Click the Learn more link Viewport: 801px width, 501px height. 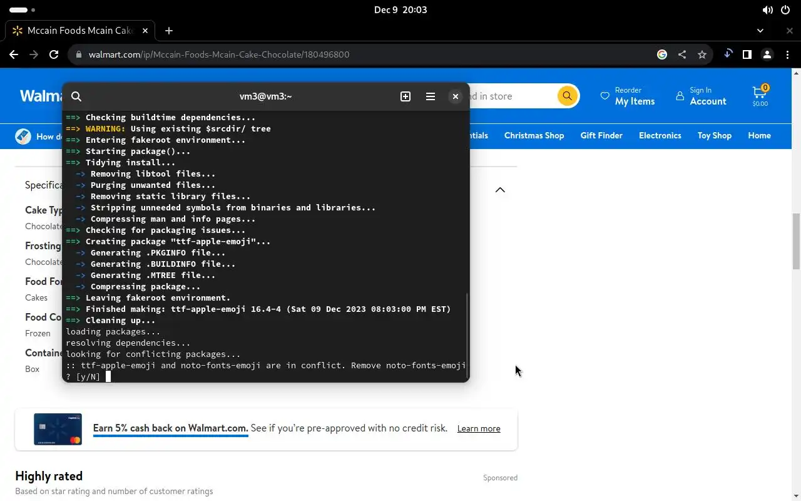click(479, 428)
